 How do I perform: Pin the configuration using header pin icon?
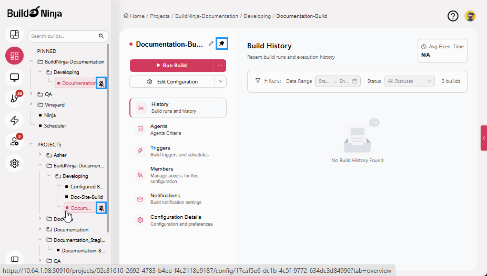(222, 44)
